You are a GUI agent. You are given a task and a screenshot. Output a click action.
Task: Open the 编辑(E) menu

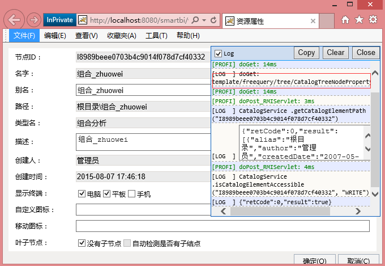pyautogui.click(x=55, y=36)
